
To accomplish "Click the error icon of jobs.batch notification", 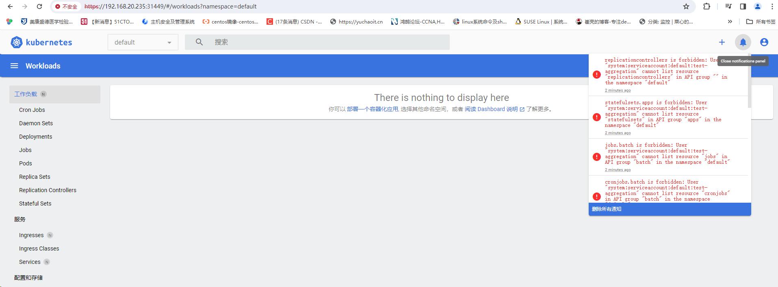I will [597, 157].
